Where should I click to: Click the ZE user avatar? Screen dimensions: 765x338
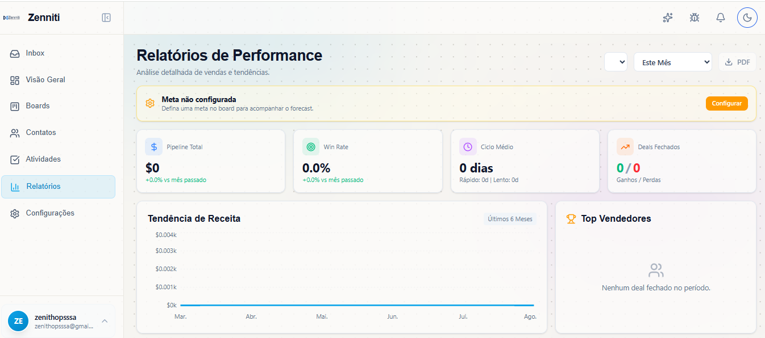(18, 321)
